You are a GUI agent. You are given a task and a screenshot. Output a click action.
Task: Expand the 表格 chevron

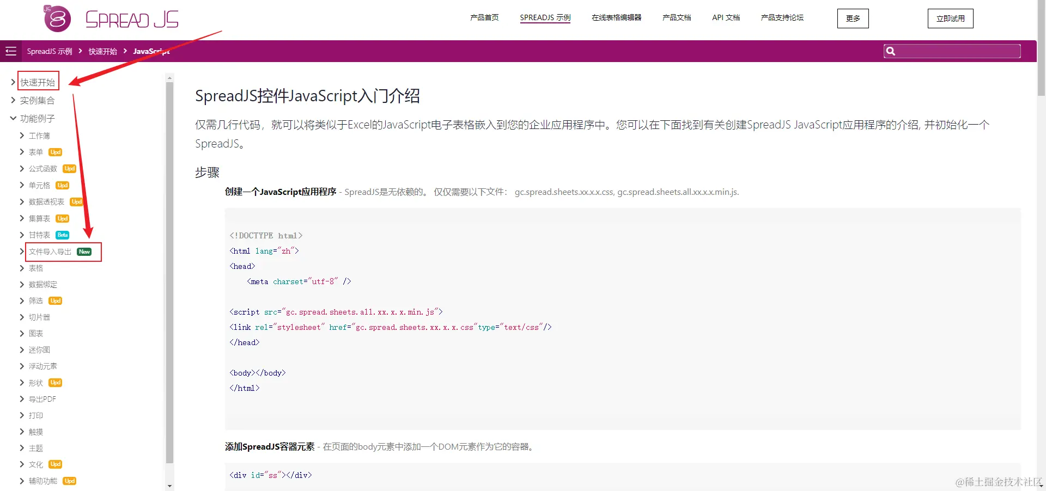click(x=22, y=268)
